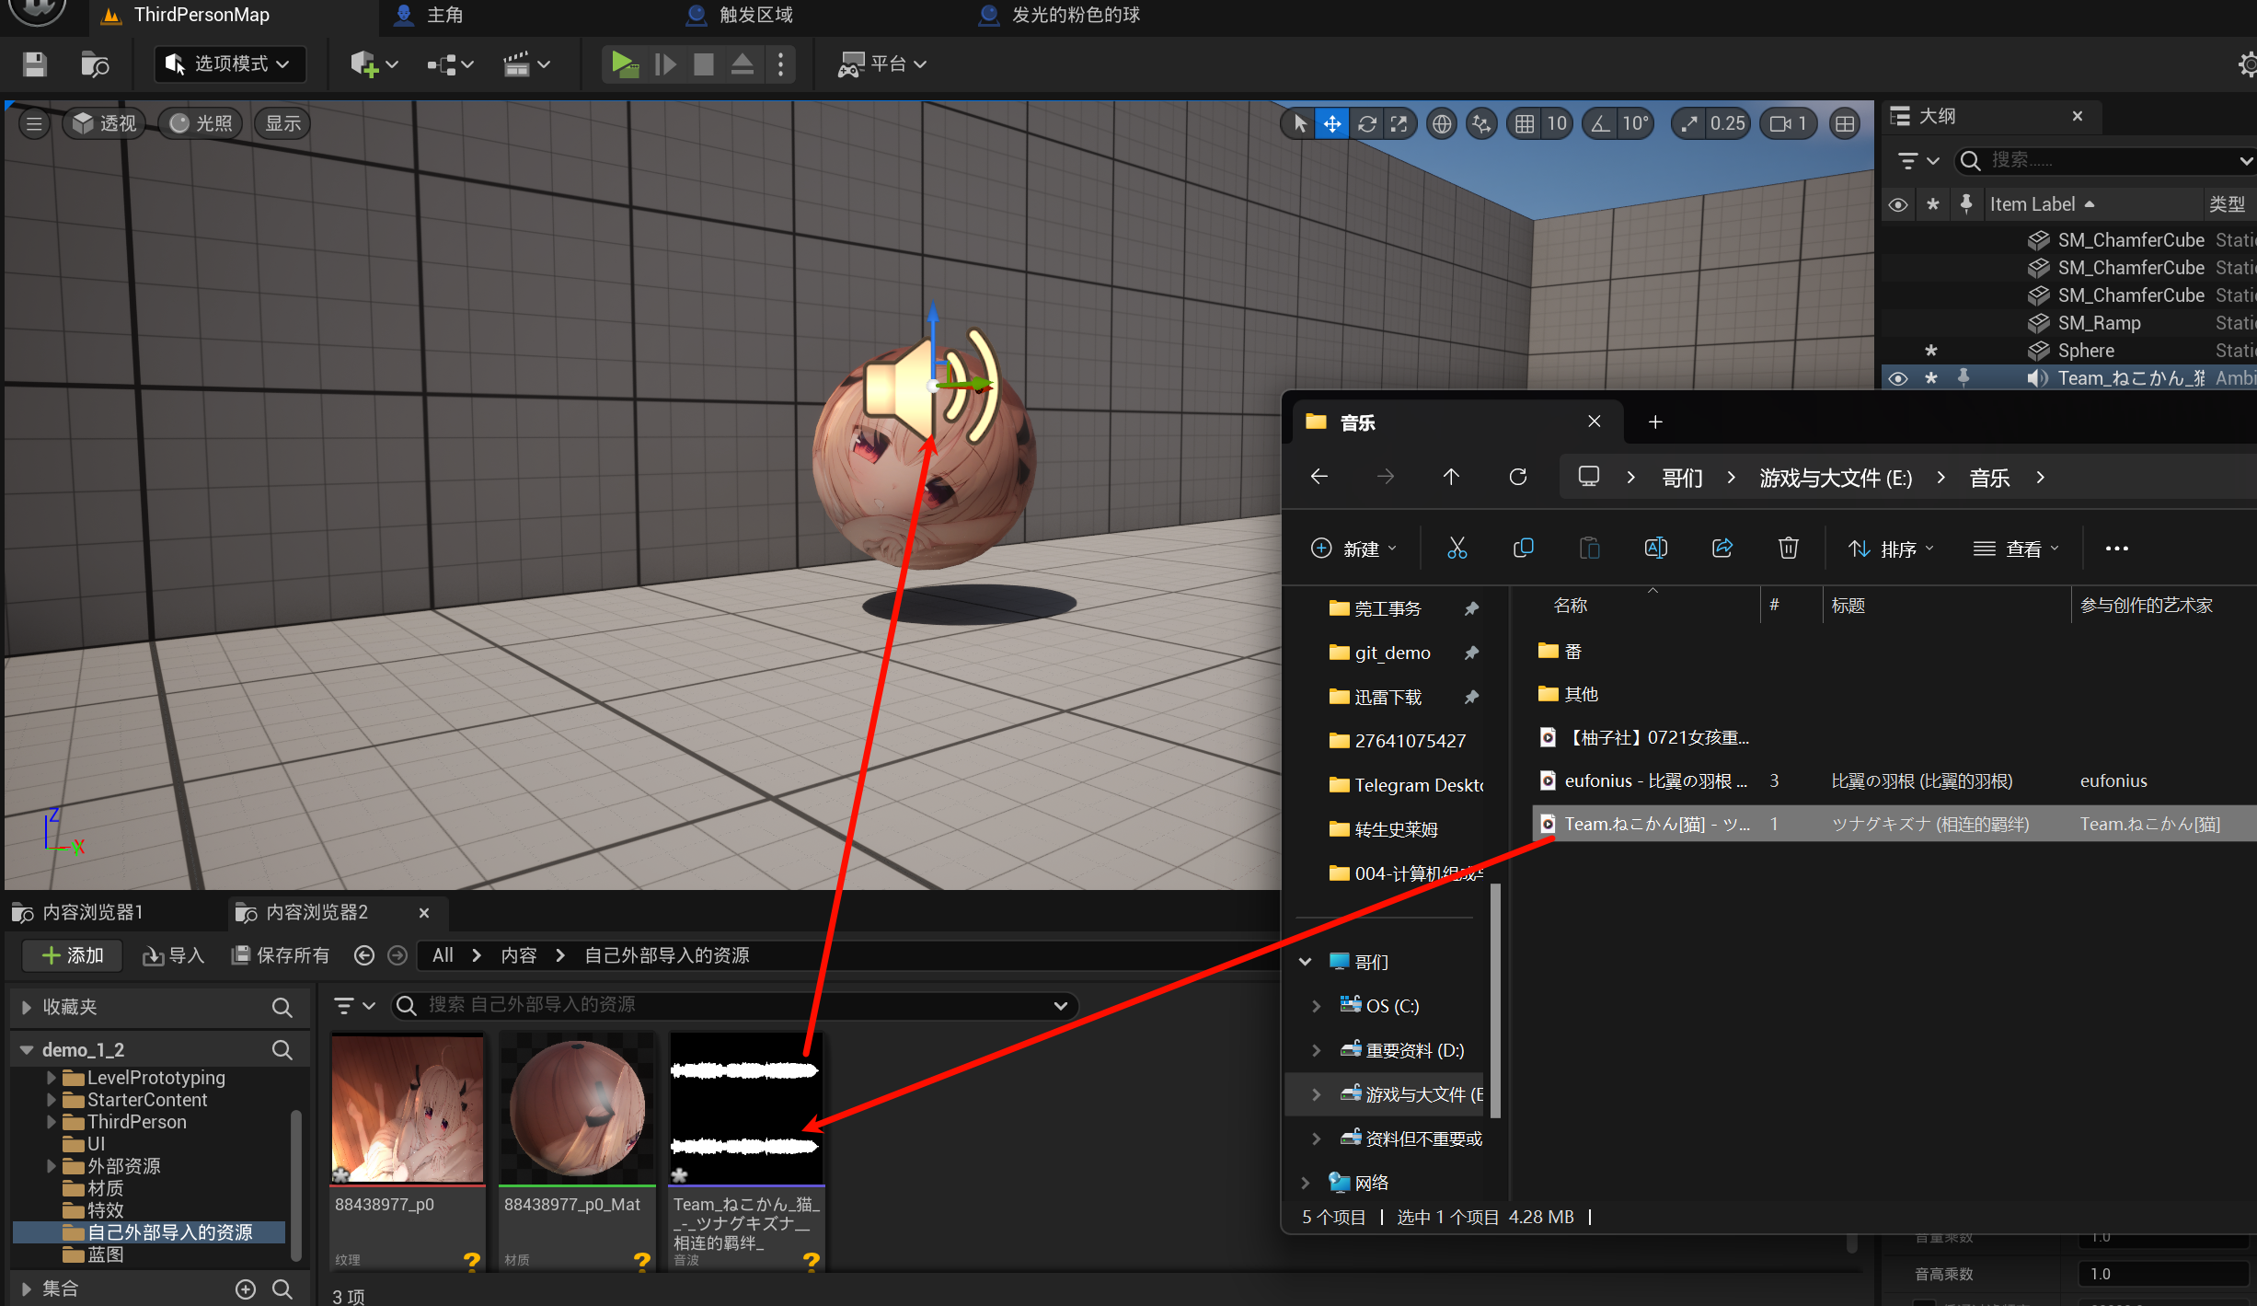Toggle visibility of Team_ねこかん outliner item
The height and width of the screenshot is (1306, 2257).
tap(1897, 378)
